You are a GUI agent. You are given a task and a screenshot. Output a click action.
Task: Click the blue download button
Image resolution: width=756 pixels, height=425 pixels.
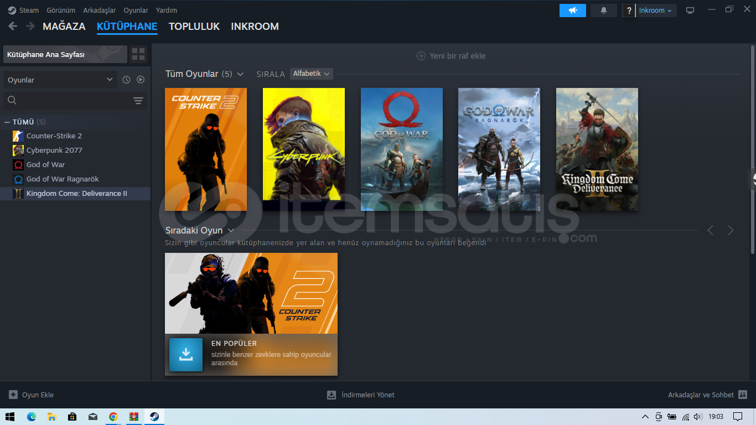(186, 355)
